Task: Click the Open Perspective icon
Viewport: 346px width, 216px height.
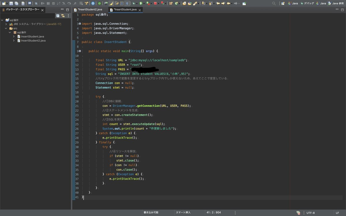Action: (x=283, y=3)
